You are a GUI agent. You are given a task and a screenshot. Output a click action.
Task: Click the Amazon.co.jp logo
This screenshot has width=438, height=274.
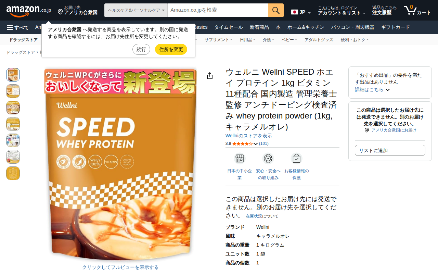pos(28,10)
